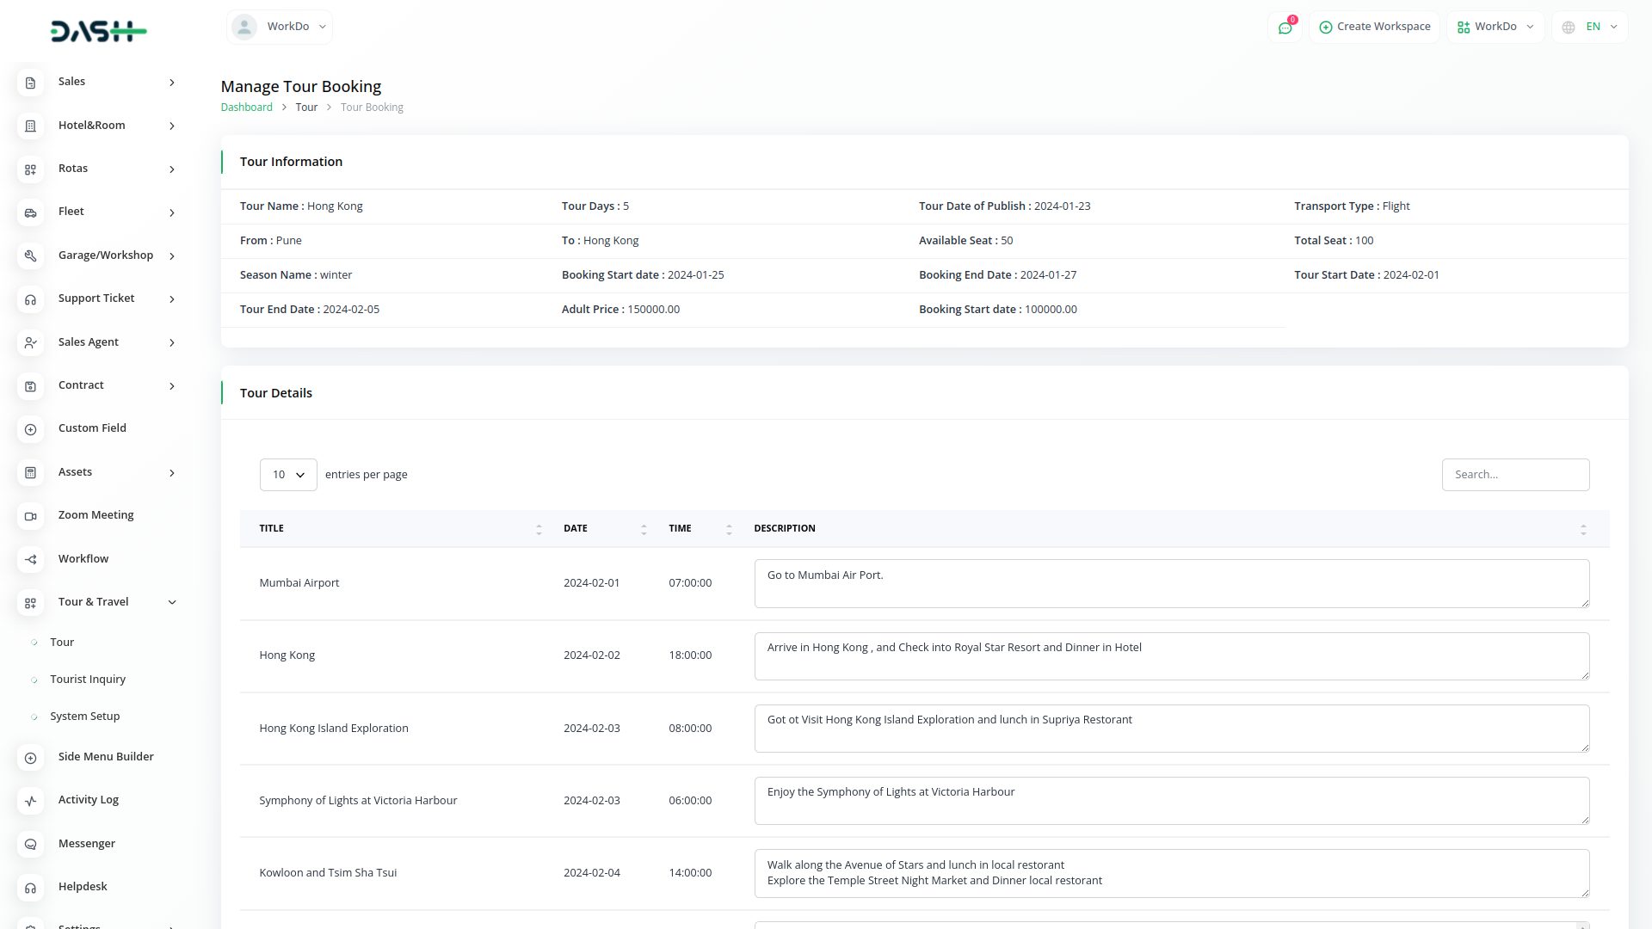Open the entries per page dropdown
Viewport: 1652px width, 929px height.
[x=288, y=475]
